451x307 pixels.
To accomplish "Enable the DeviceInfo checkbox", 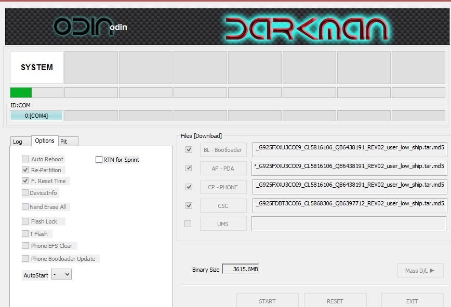I will (x=25, y=193).
